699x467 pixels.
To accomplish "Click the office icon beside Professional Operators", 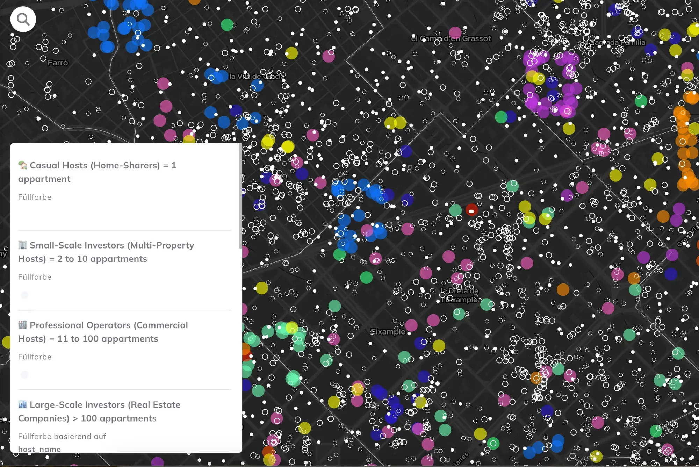I will [x=23, y=325].
